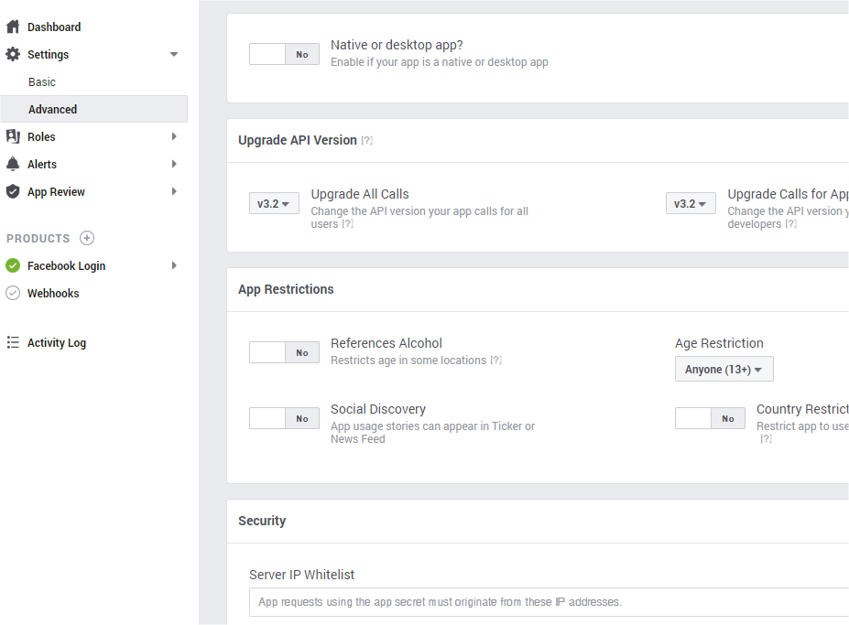Add a product with the plus icon
849x625 pixels.
pyautogui.click(x=87, y=238)
